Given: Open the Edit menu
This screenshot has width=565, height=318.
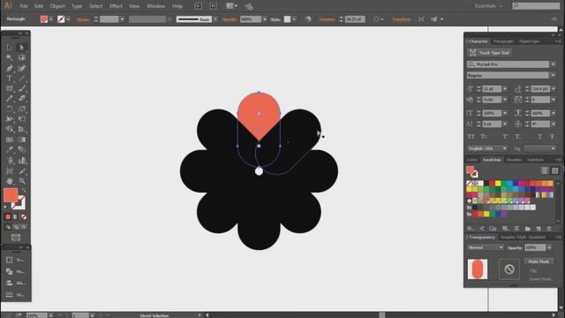Looking at the screenshot, I should 39,6.
